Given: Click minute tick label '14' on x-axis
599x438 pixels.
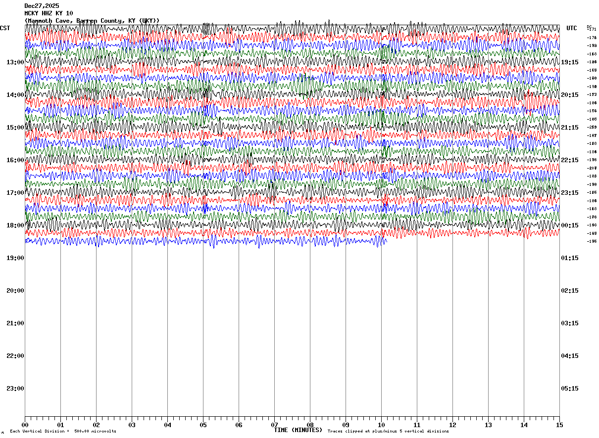Looking at the screenshot, I should pyautogui.click(x=524, y=425).
